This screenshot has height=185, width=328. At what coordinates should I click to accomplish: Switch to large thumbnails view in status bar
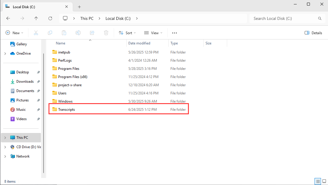[324, 181]
